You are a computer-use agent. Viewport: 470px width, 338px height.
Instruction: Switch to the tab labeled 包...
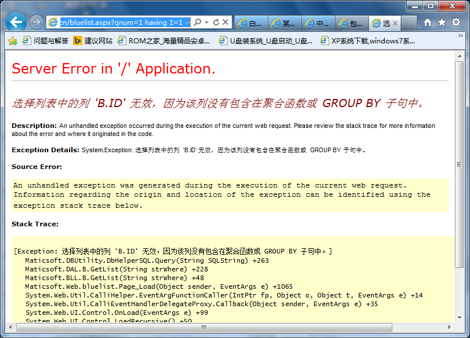[352, 23]
